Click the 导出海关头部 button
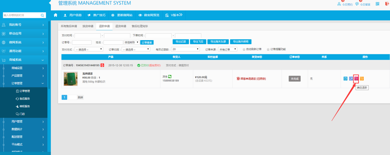Viewport: 390px width, 155px height. tap(218, 41)
